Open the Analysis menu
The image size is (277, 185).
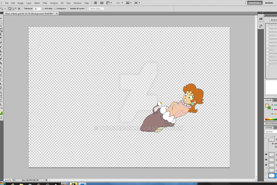point(54,3)
